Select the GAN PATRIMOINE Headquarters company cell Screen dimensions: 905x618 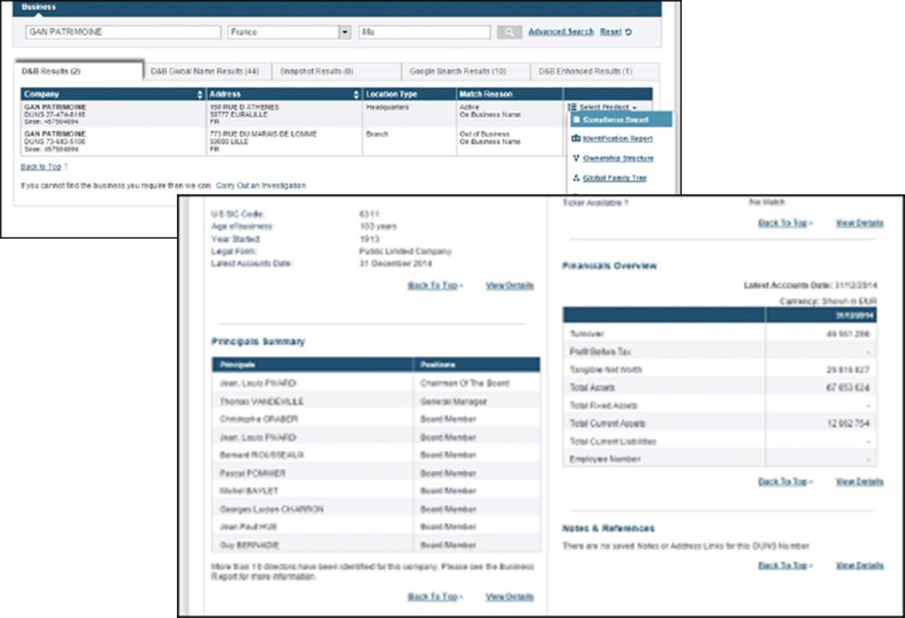point(113,115)
